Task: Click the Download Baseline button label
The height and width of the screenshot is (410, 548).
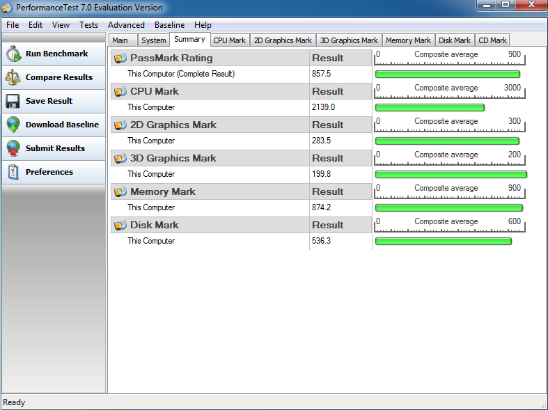Action: point(62,125)
